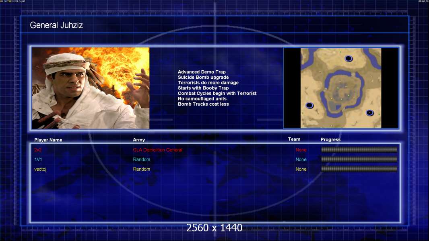
Task: Select the top start position marker on map
Action: pos(349,58)
